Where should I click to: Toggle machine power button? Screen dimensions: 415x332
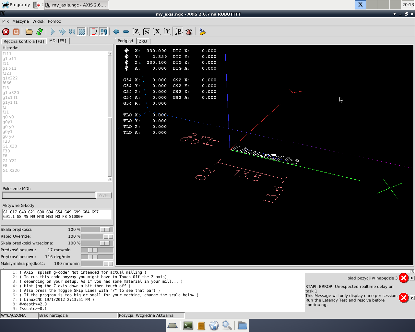(16, 32)
